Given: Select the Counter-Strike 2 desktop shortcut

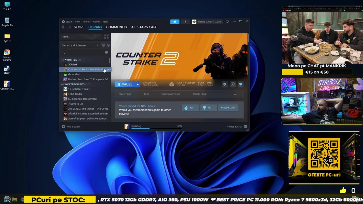Looking at the screenshot, I should pos(7,87).
